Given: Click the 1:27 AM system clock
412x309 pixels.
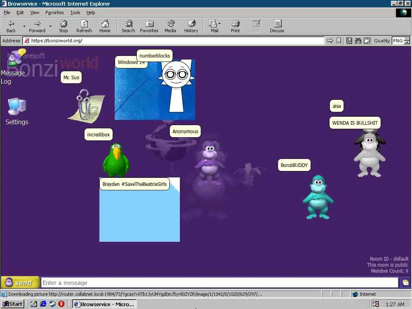Looking at the screenshot, I should (x=395, y=304).
